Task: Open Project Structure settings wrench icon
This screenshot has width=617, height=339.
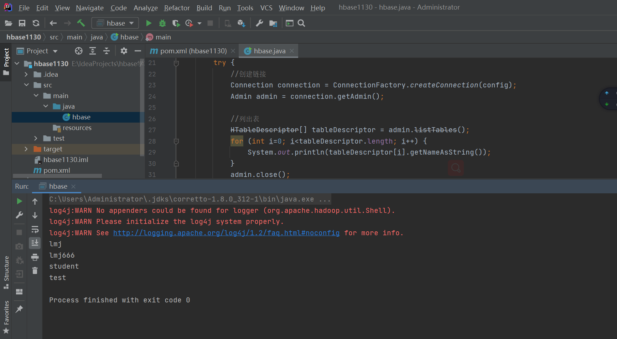Action: (259, 23)
